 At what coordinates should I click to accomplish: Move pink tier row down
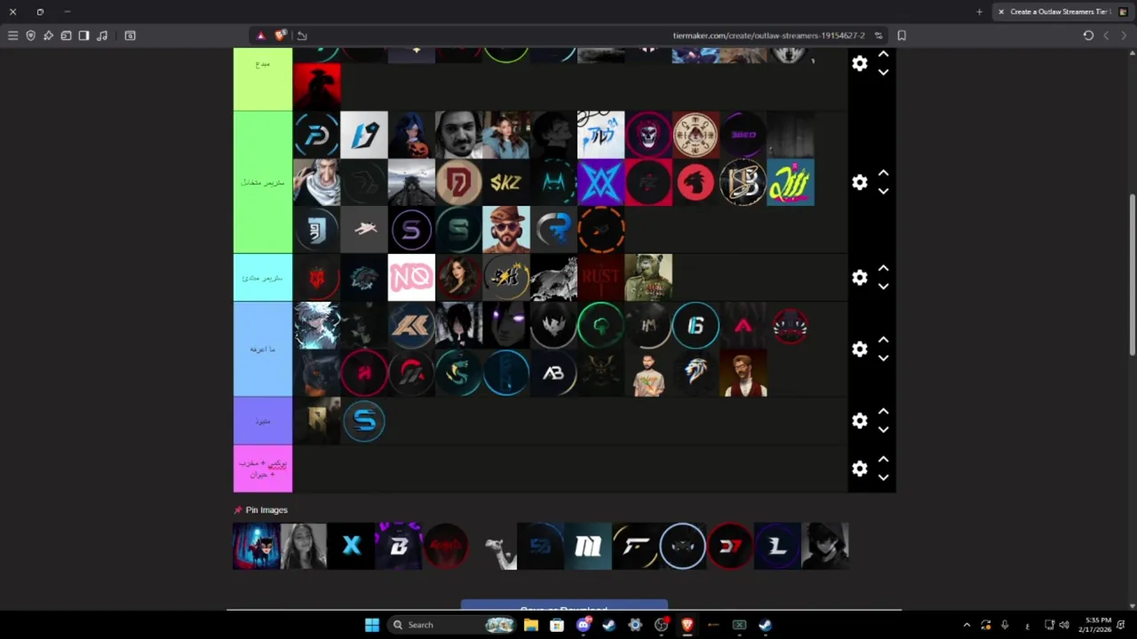(883, 477)
